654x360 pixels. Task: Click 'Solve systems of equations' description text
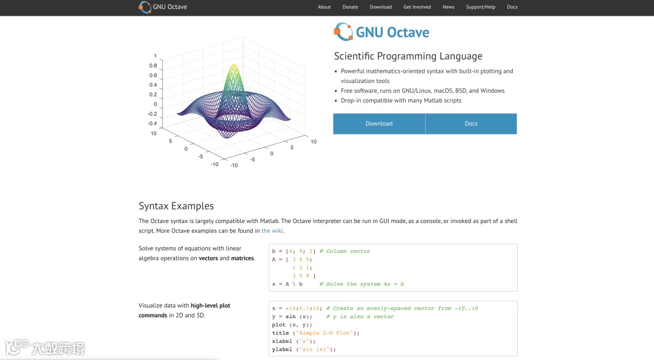coord(196,253)
